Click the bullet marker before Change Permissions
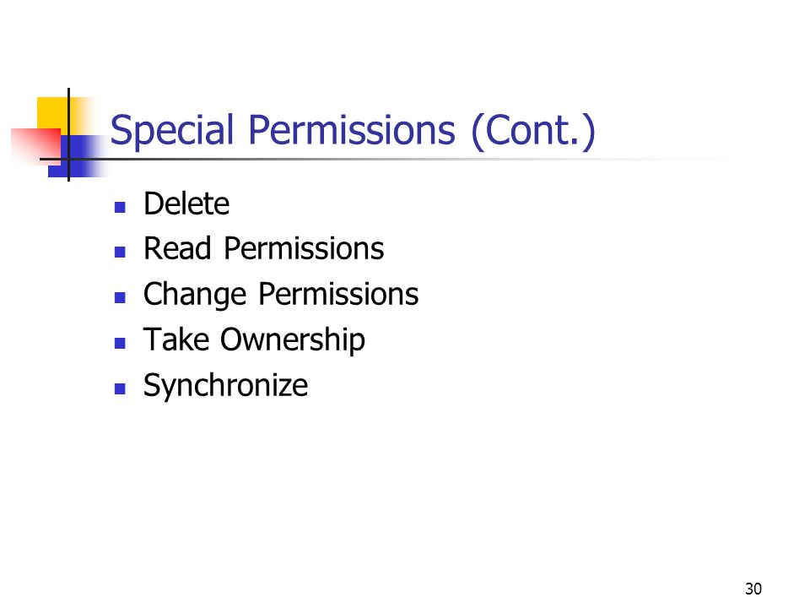810x608 pixels. coord(120,298)
